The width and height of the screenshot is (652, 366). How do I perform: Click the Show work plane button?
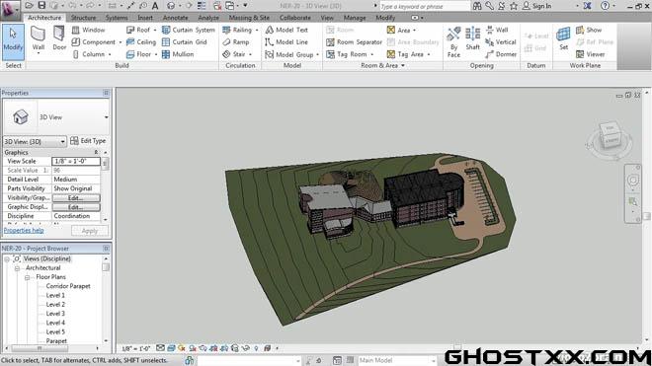tap(589, 30)
